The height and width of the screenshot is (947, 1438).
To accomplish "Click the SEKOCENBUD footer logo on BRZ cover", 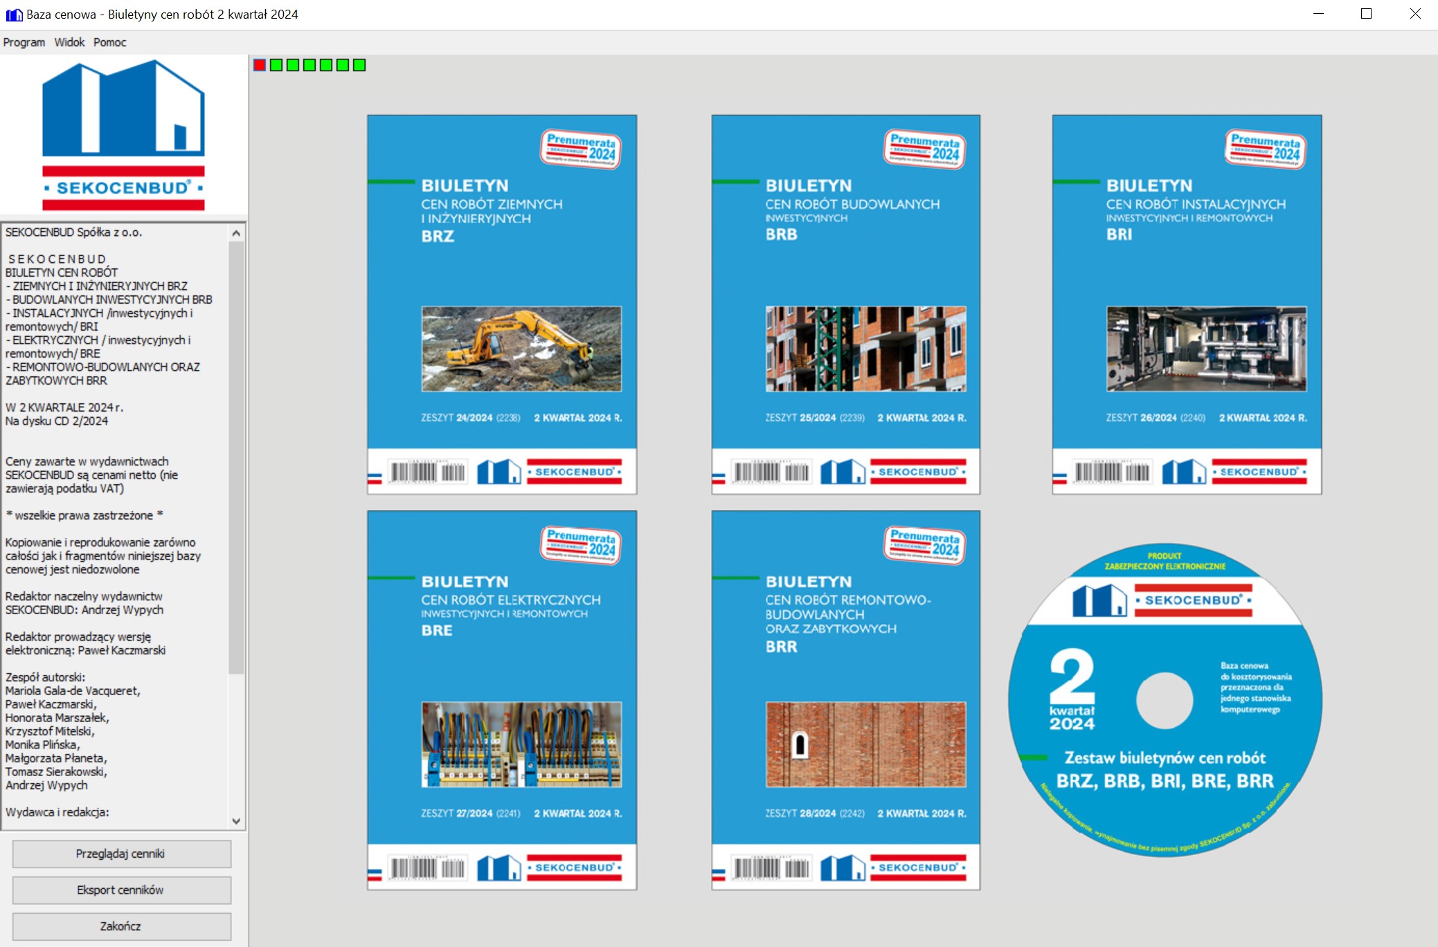I will click(x=550, y=472).
